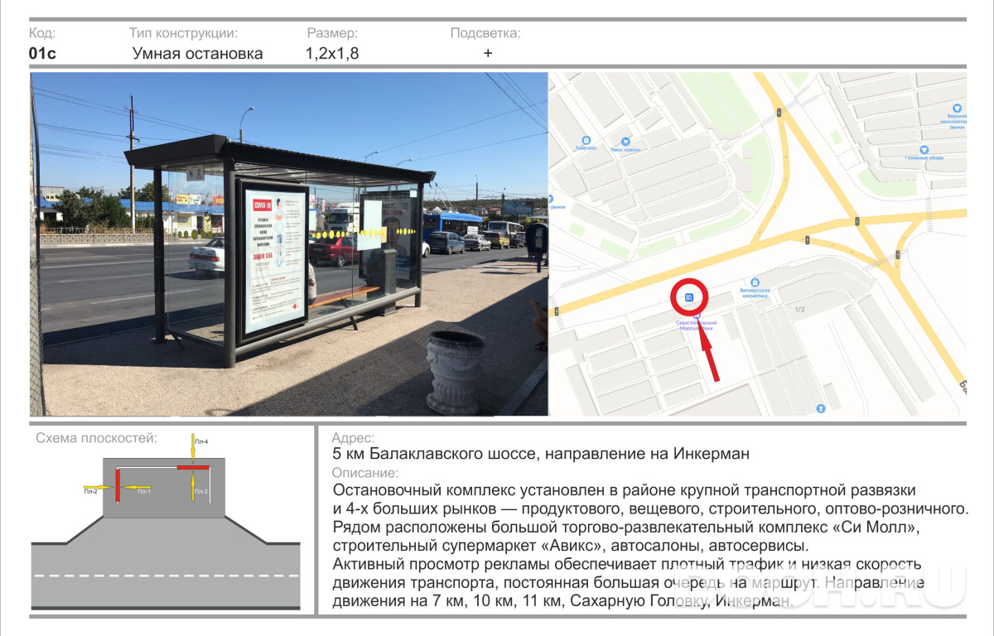Click the «Остановочный комплекс установлен» description line

point(625,489)
